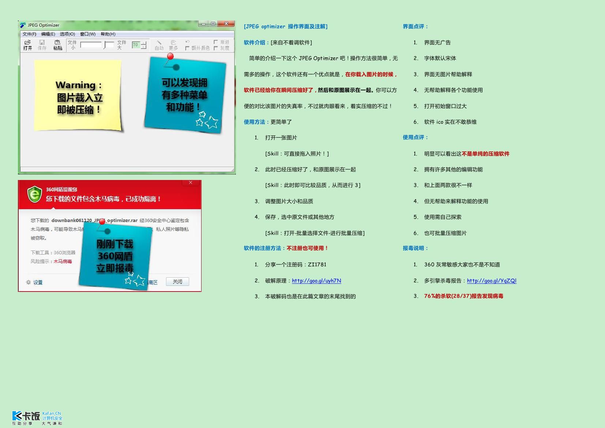Maximize the JPEG Optimizer window
Viewport: 605px width, 428px height.
213,24
